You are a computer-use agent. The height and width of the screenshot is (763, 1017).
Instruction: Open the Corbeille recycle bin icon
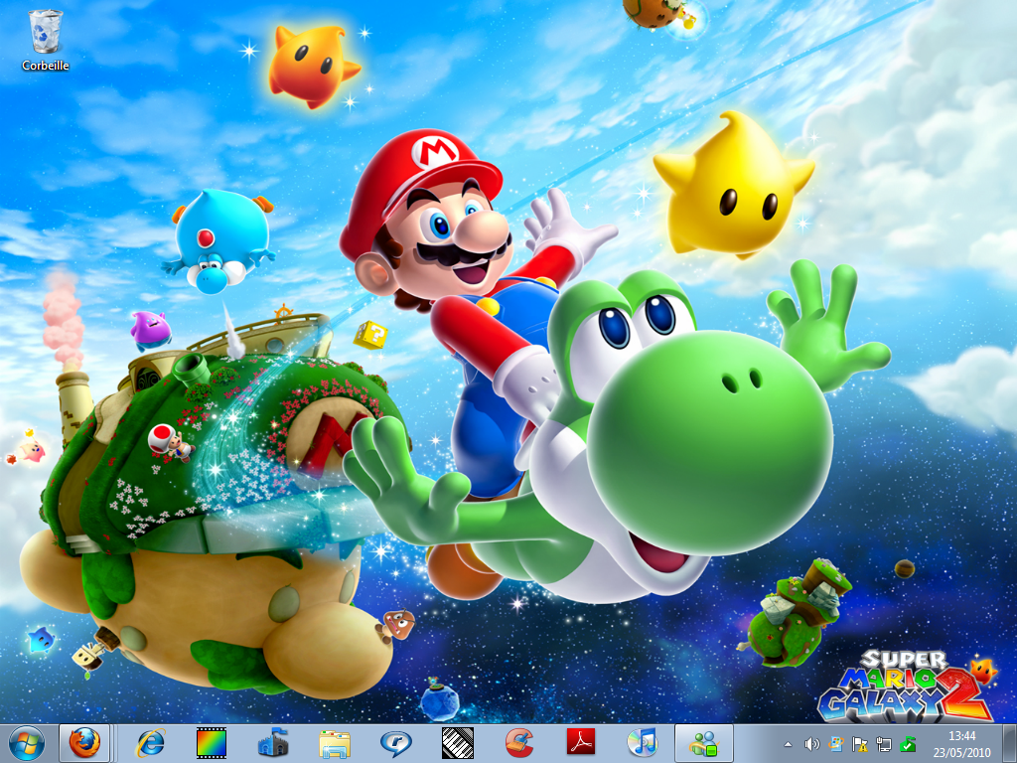(x=46, y=40)
